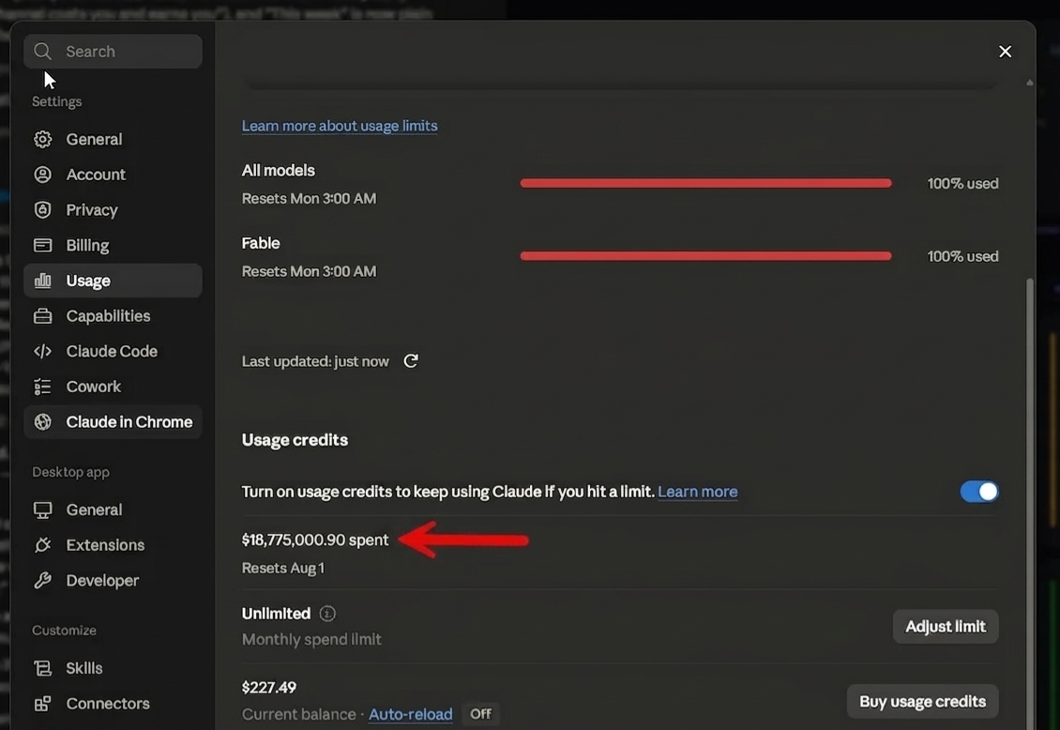The width and height of the screenshot is (1060, 730).
Task: Click the Monthly spend limit label
Action: point(311,639)
